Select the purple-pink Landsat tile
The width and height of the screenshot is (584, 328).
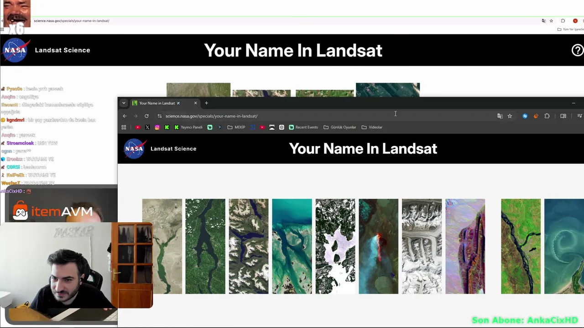click(x=465, y=246)
